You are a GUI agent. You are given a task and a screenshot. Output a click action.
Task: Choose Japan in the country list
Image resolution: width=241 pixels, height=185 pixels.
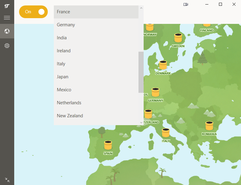[x=96, y=77]
